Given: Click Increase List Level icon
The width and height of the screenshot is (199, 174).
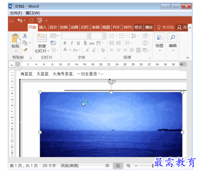Looking at the screenshot, I should coord(118,43).
